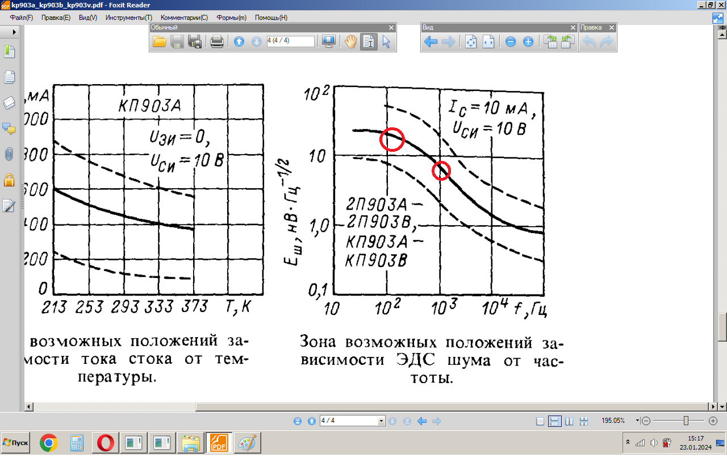Open the Bookmarks panel in the sidebar
This screenshot has width=727, height=457.
click(9, 52)
